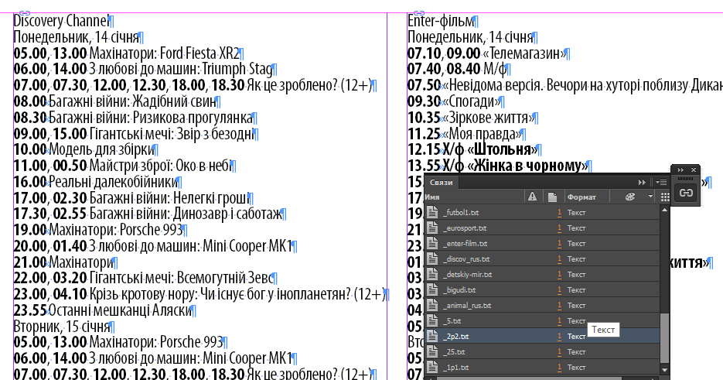The width and height of the screenshot is (723, 380).
Task: Click the text file icon of _eurosport.txt
Action: [x=432, y=228]
